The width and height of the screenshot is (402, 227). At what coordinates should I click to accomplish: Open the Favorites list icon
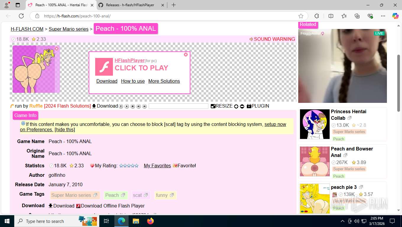[x=344, y=16]
